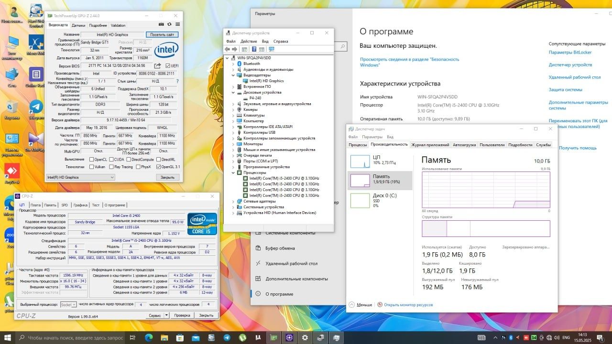This screenshot has width=612, height=344.
Task: Expand the Сетевые адаптеры node
Action: (x=233, y=201)
